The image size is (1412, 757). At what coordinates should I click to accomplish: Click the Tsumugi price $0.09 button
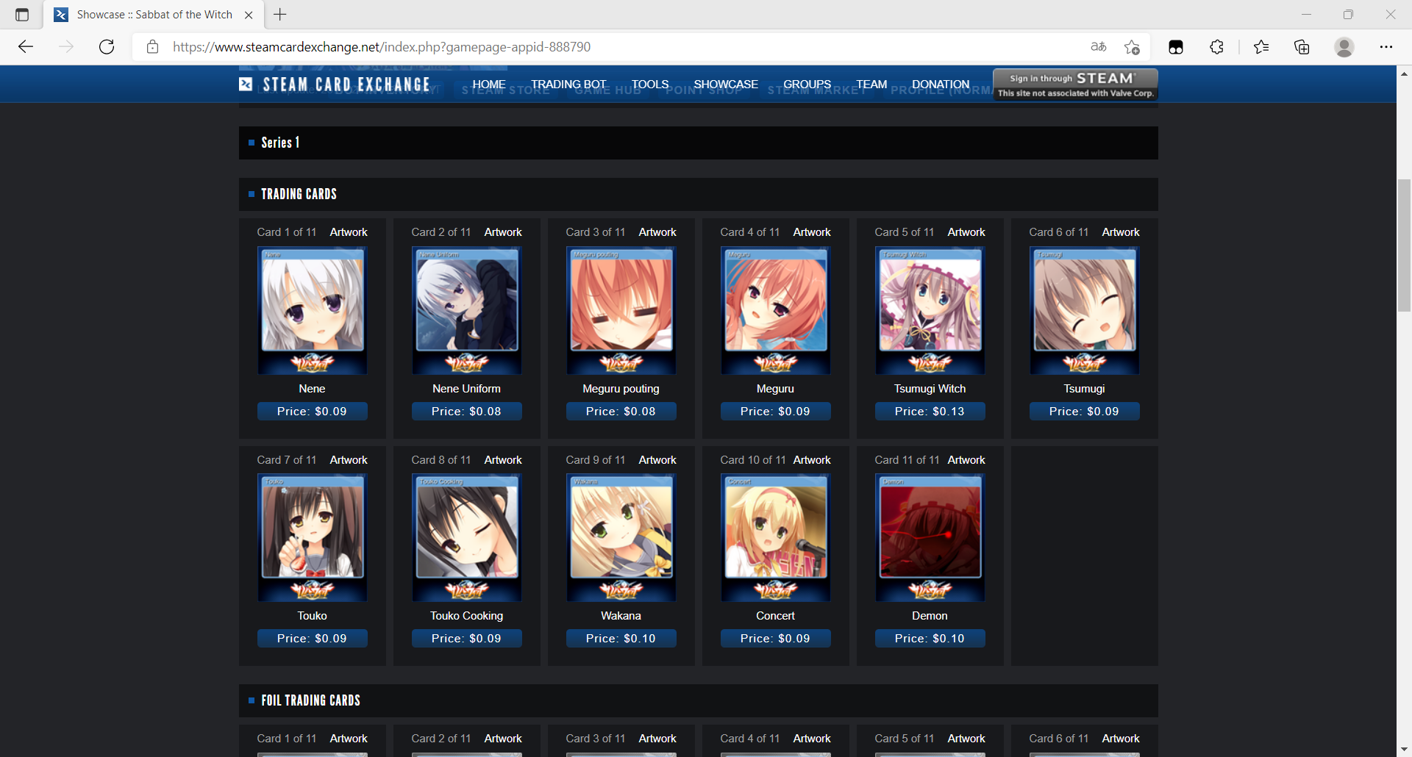[1084, 412]
